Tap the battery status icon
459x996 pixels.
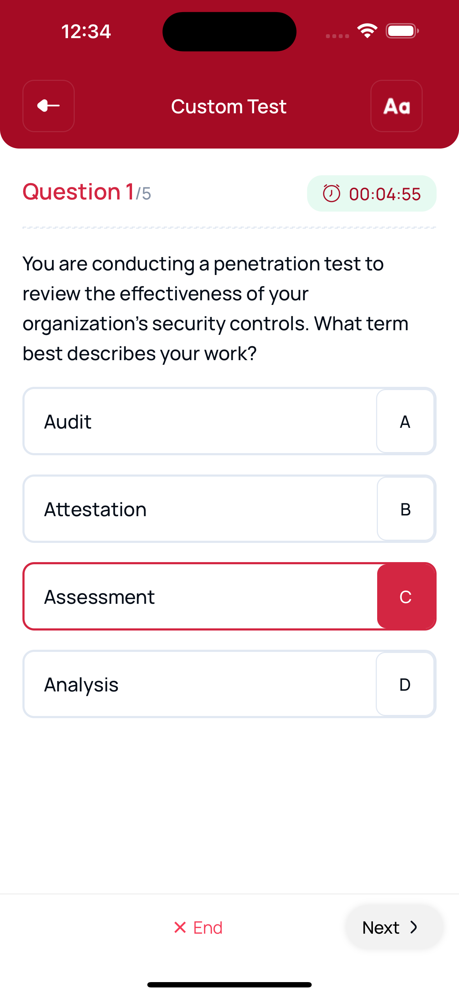pos(402,31)
